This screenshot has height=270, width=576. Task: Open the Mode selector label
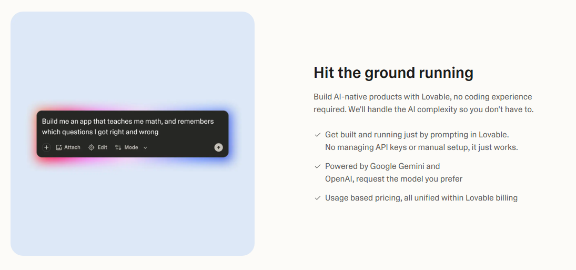tap(131, 147)
